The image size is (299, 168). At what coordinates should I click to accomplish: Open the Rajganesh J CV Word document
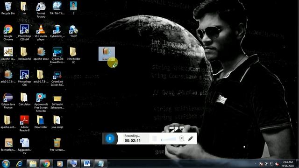point(24,146)
